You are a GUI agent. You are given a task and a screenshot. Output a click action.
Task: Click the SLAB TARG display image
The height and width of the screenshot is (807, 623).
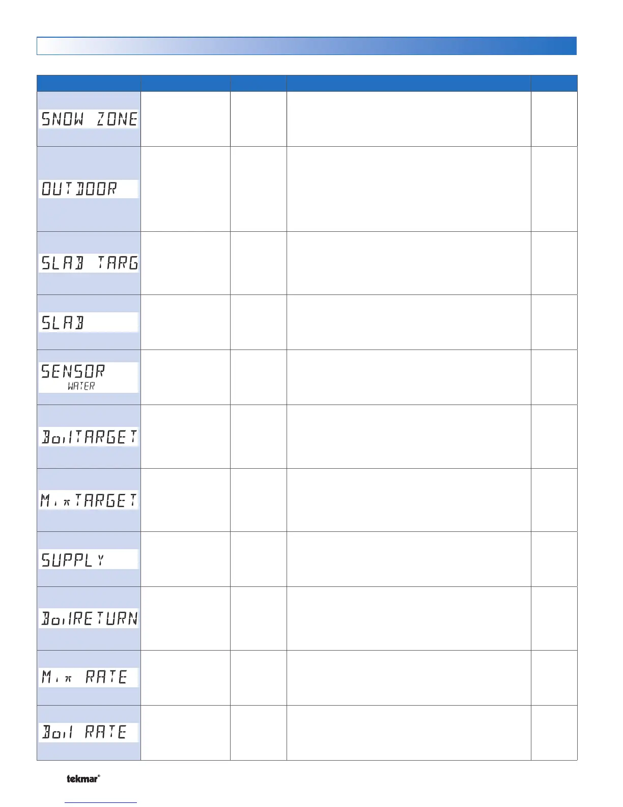click(x=89, y=263)
